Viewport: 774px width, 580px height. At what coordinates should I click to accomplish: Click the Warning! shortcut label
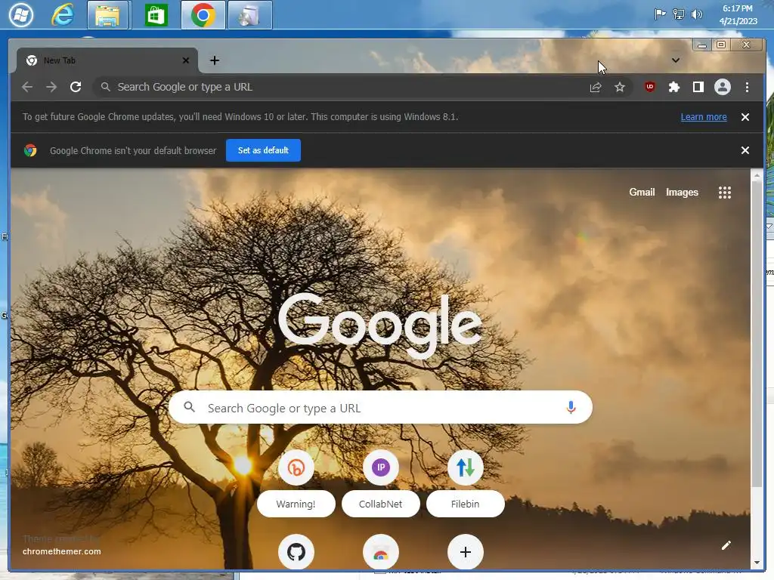point(296,504)
